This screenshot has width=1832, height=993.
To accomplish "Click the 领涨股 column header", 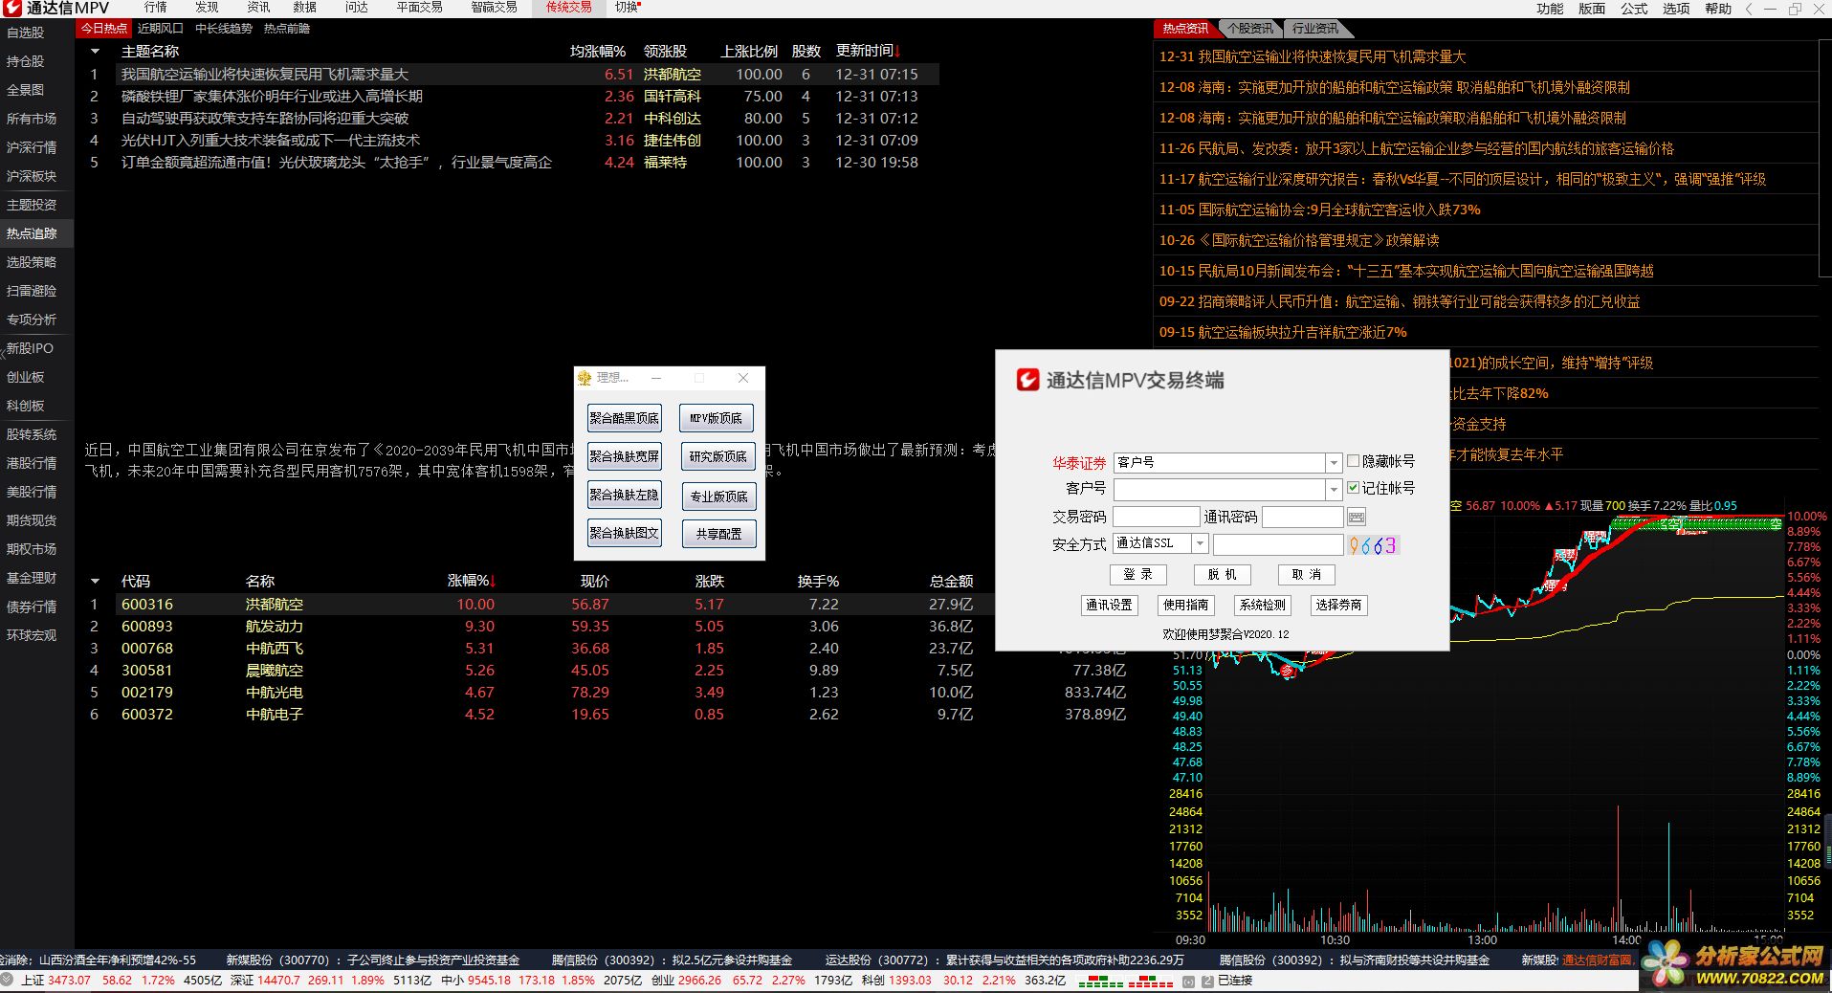I will click(x=665, y=51).
